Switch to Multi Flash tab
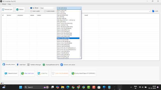The width and height of the screenshot is (161, 90). pos(21,65)
